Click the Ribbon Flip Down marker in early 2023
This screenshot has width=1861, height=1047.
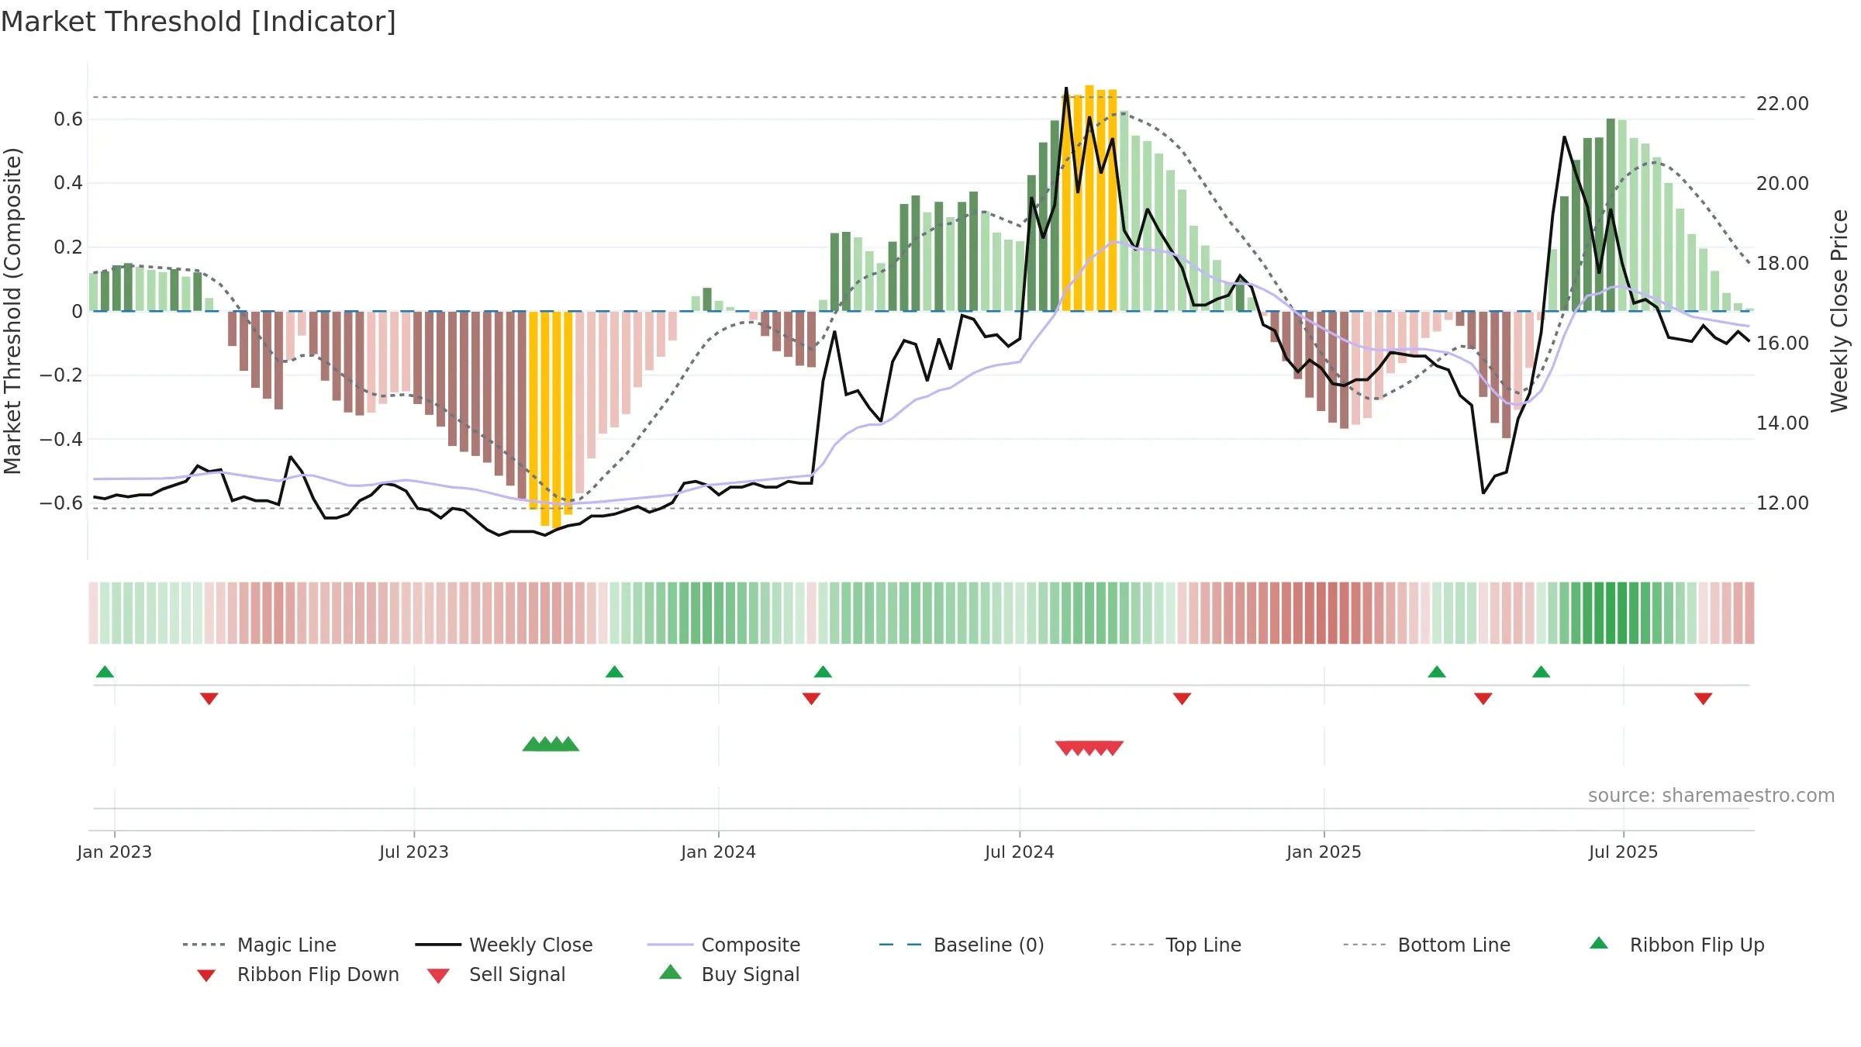(x=209, y=699)
